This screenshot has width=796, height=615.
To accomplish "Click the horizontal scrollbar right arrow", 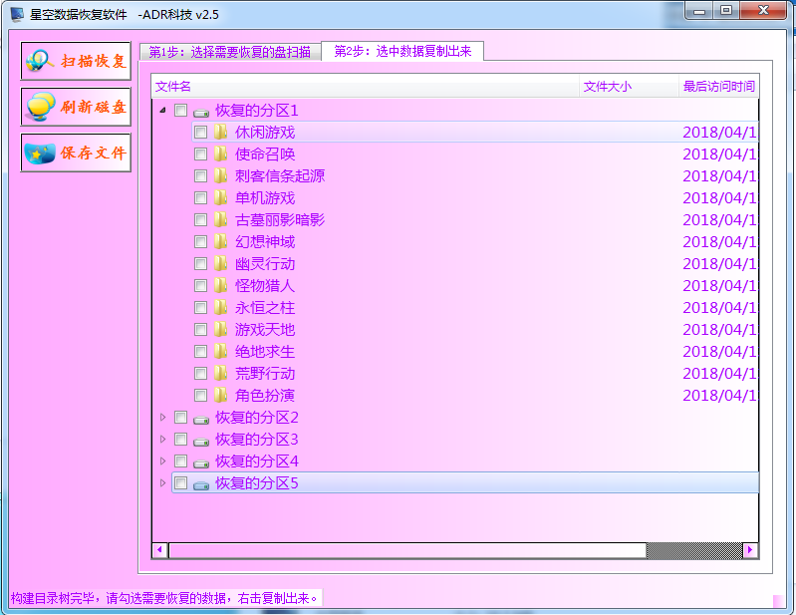I will click(750, 550).
